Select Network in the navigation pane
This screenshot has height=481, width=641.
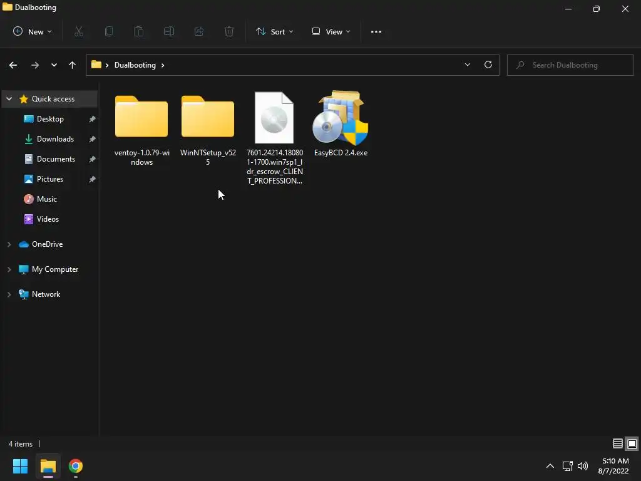pos(46,294)
